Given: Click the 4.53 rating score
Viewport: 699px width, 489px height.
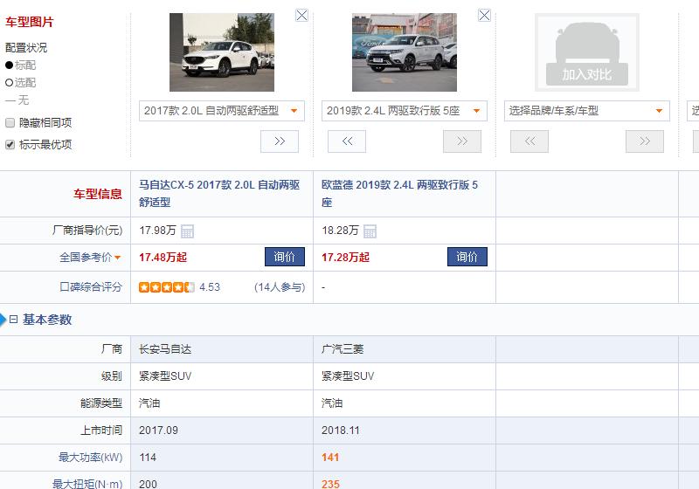Looking at the screenshot, I should point(210,287).
